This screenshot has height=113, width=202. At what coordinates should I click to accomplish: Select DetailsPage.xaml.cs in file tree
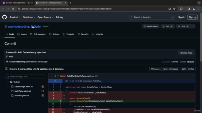coord(24,87)
